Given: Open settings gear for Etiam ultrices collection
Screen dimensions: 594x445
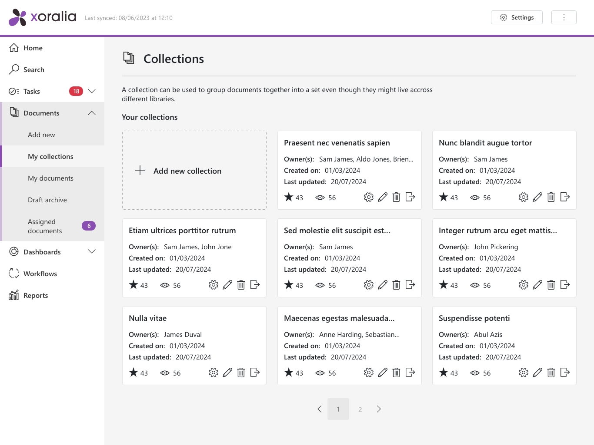Looking at the screenshot, I should click(x=214, y=285).
